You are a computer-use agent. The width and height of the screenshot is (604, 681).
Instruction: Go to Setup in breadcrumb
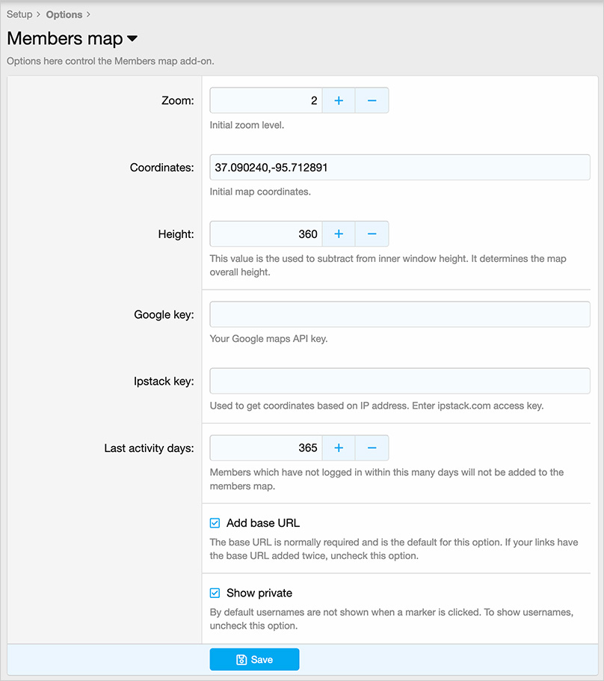19,14
